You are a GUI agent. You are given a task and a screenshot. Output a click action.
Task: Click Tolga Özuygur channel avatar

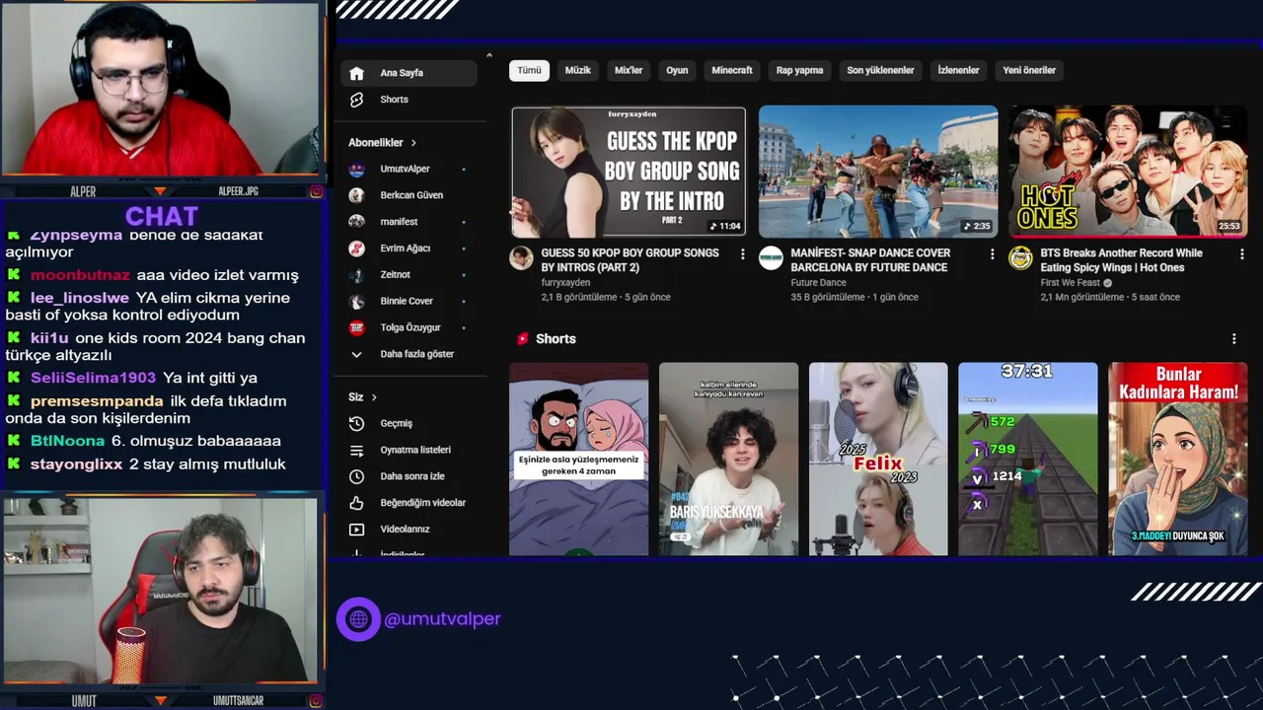[357, 327]
